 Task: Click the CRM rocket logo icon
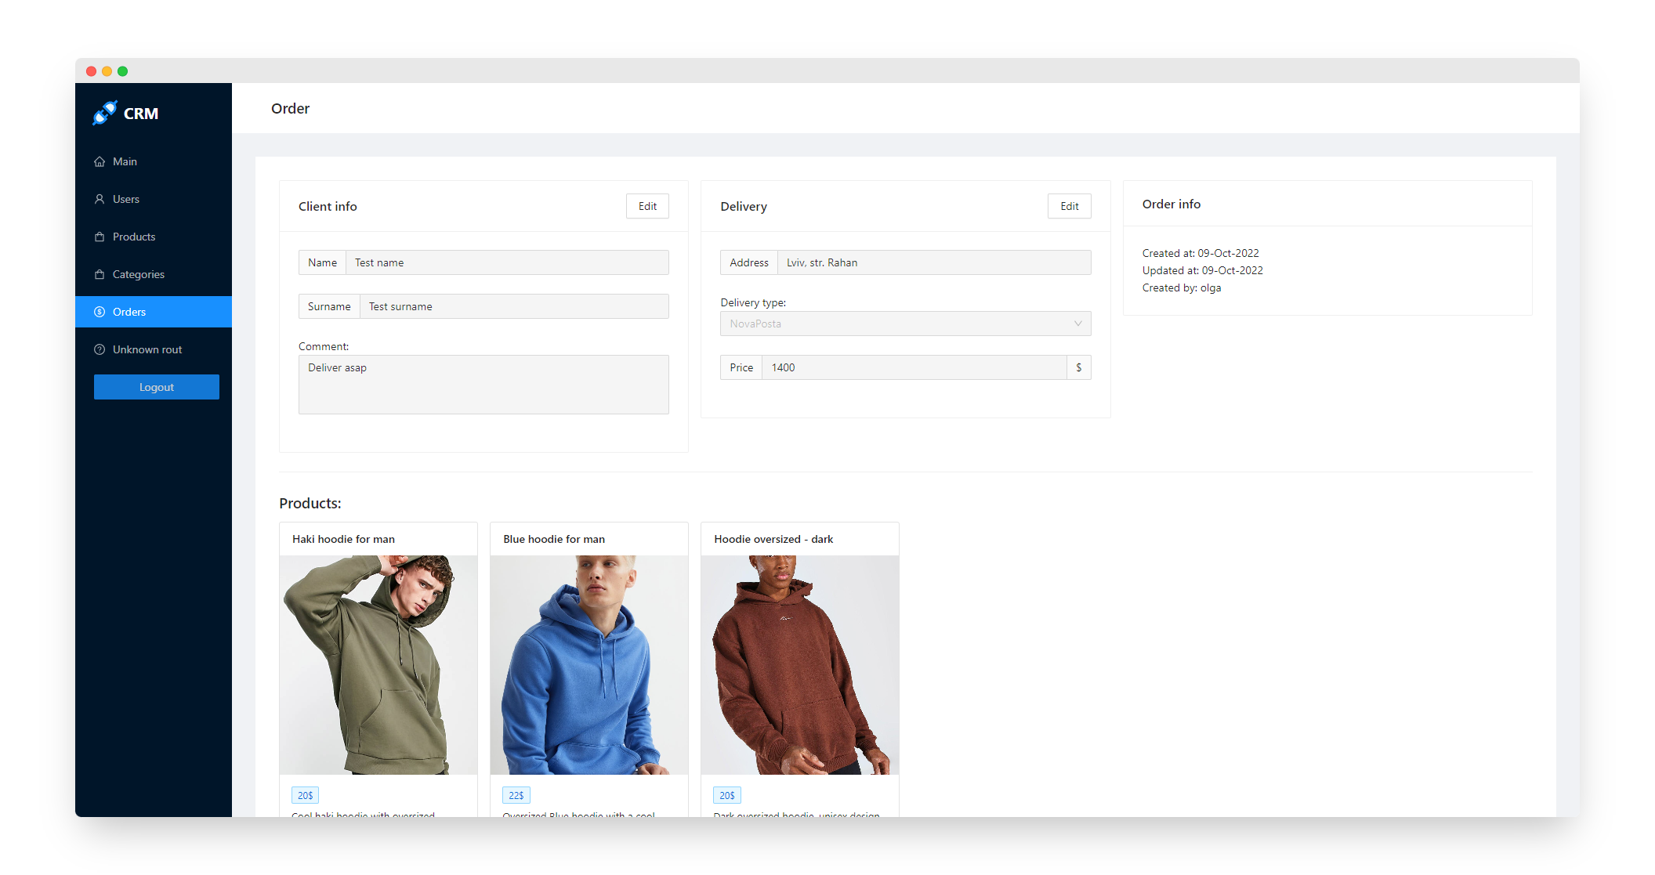click(104, 113)
